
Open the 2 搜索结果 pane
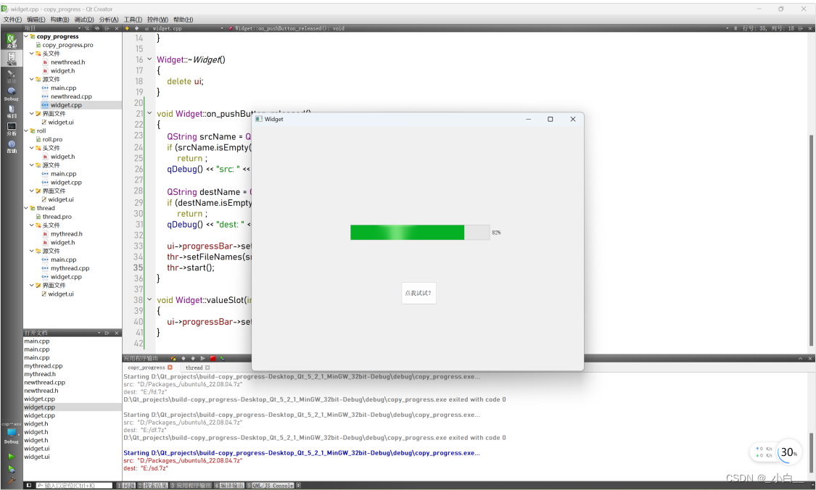pos(153,486)
